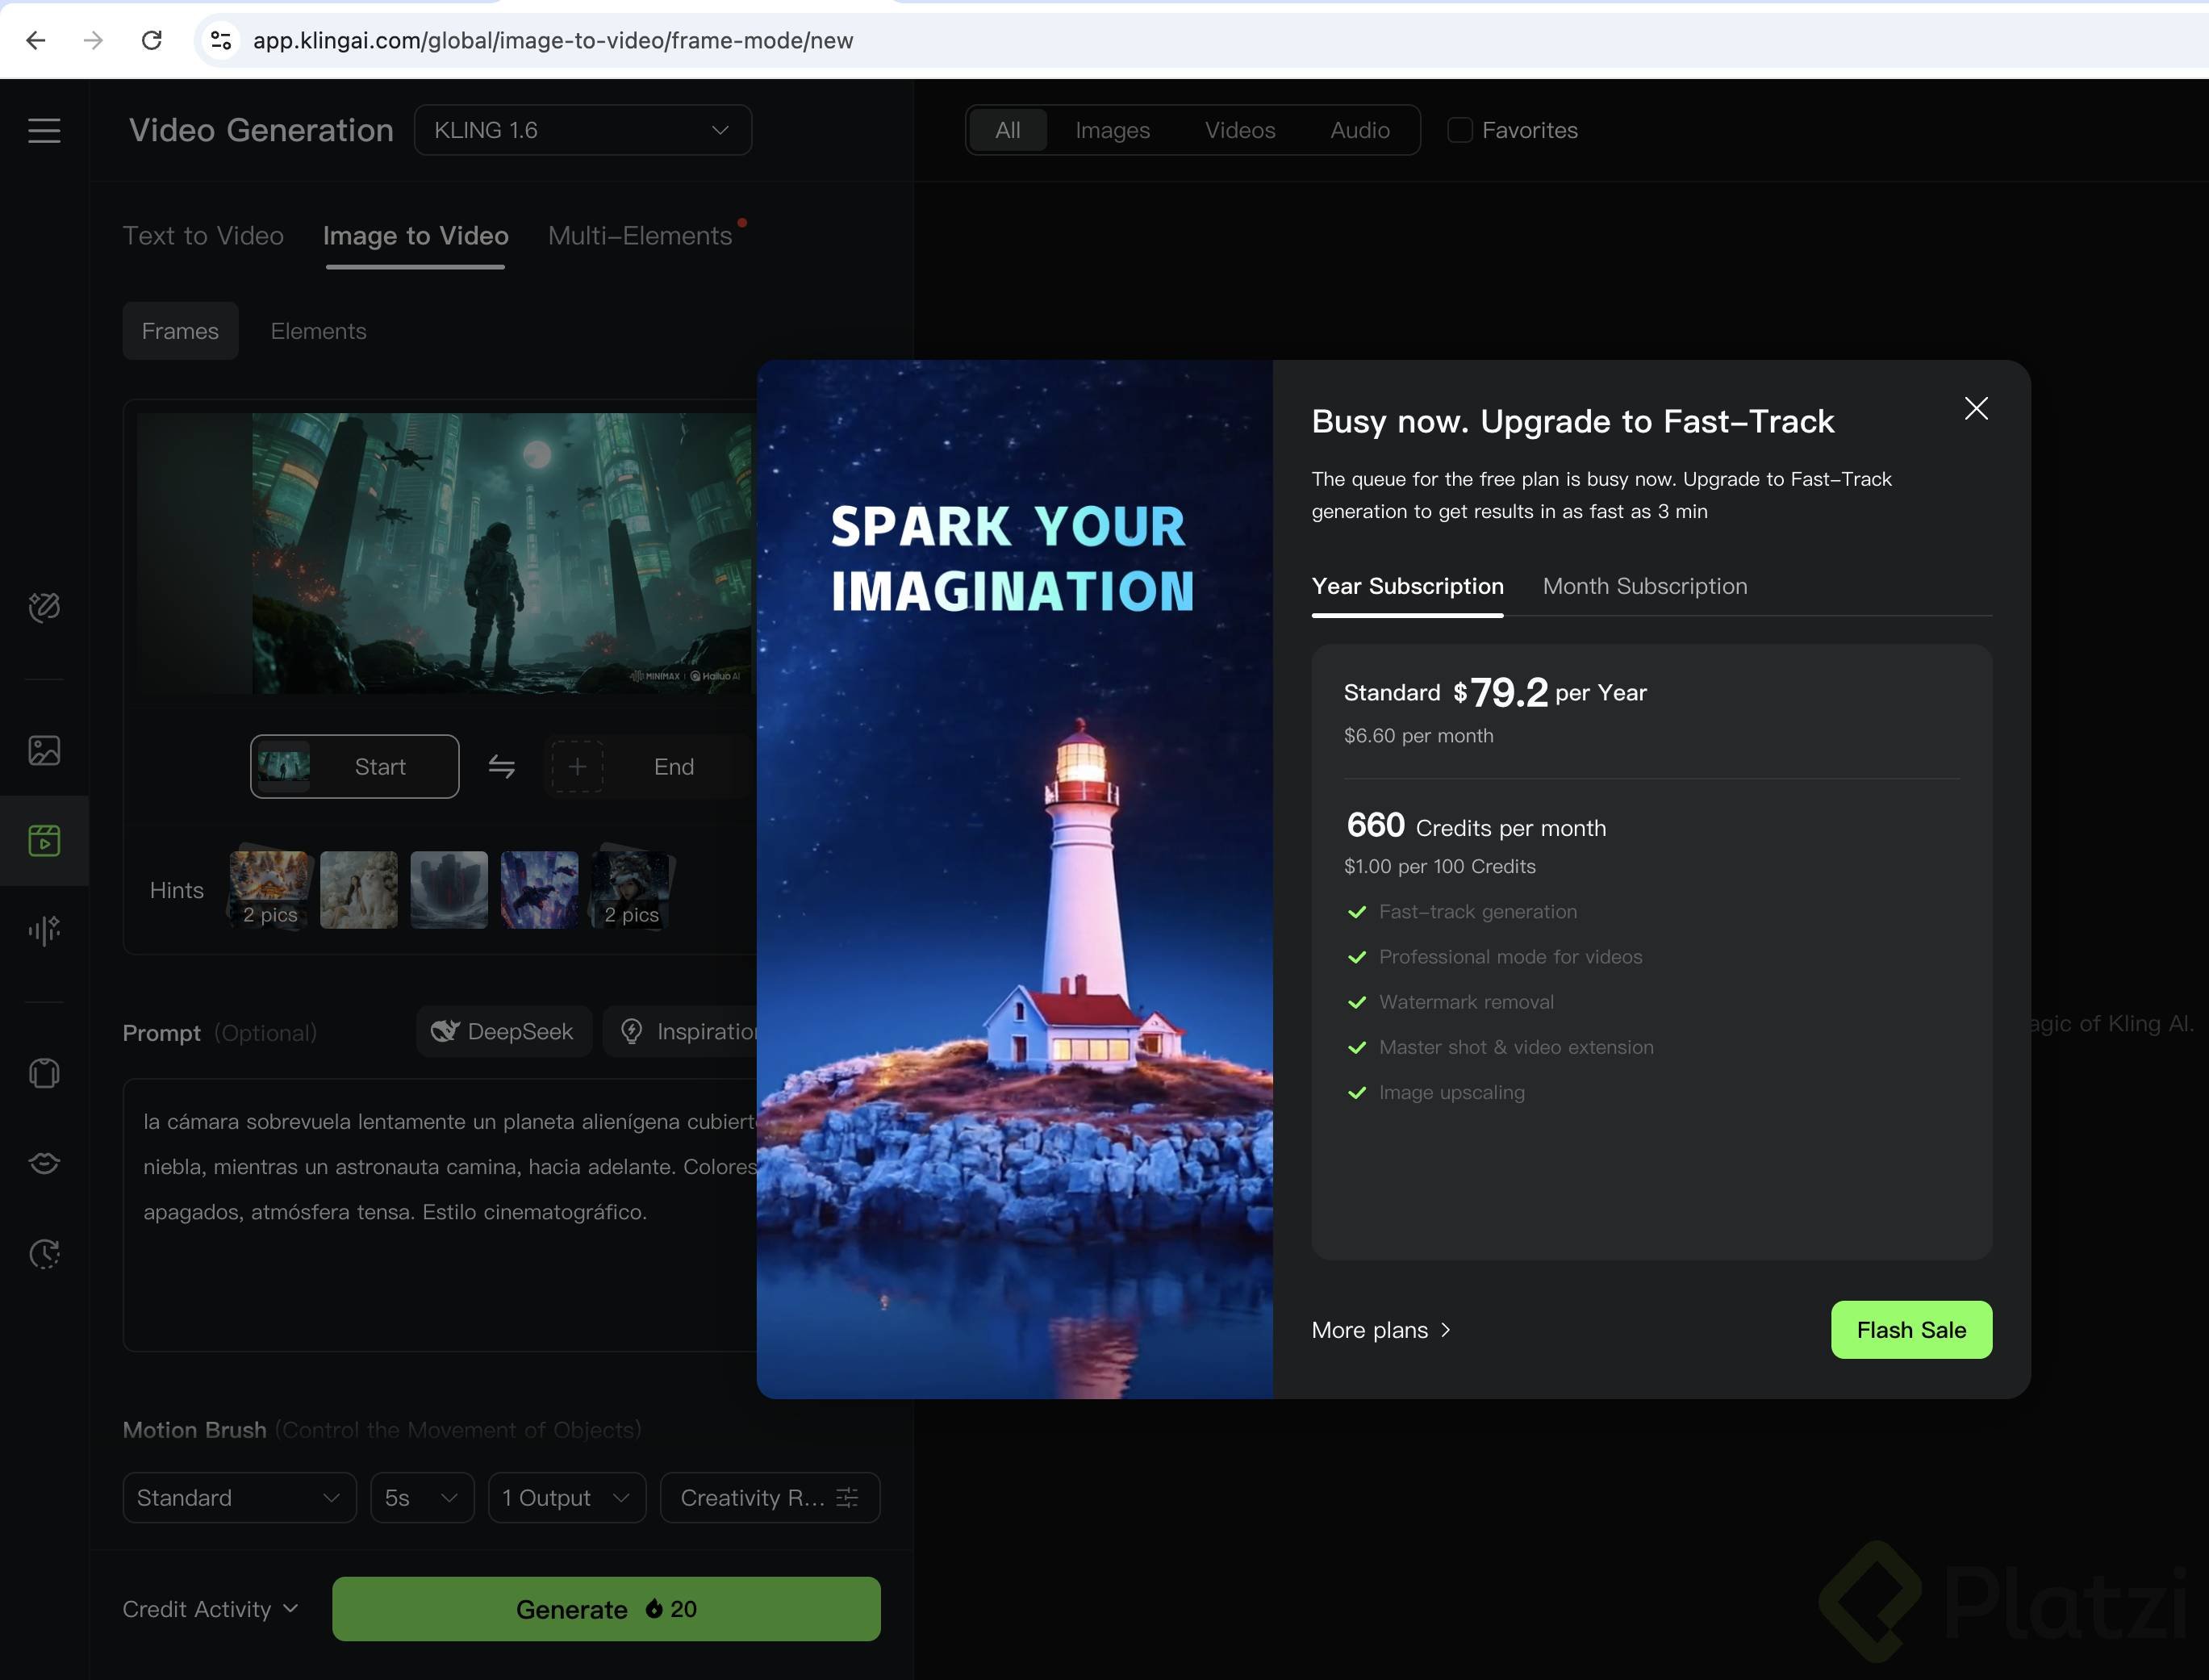This screenshot has height=1680, width=2209.
Task: Open the More plans link
Action: pos(1380,1330)
